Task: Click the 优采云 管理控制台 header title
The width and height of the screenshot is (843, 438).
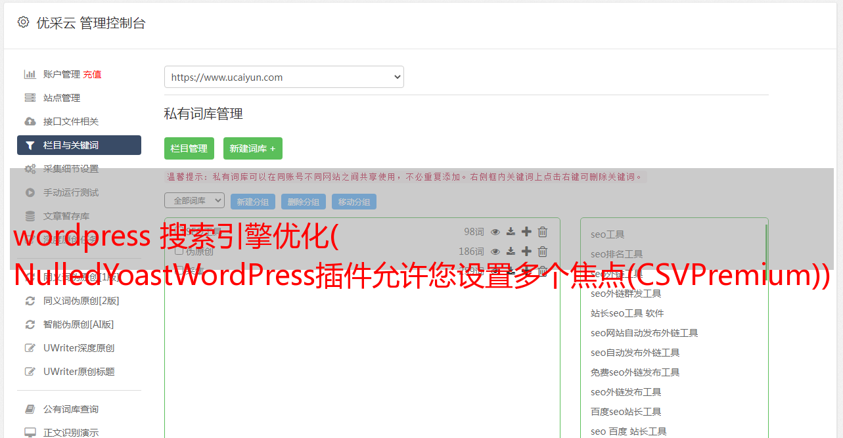Action: [x=91, y=23]
